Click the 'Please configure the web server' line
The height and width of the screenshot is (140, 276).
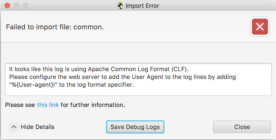[x=122, y=77]
